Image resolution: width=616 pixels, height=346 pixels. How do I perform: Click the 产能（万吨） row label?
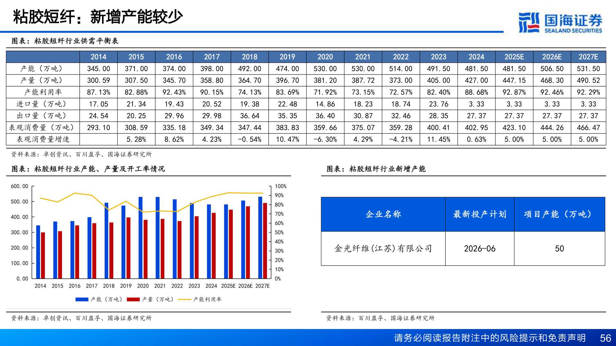(x=43, y=69)
